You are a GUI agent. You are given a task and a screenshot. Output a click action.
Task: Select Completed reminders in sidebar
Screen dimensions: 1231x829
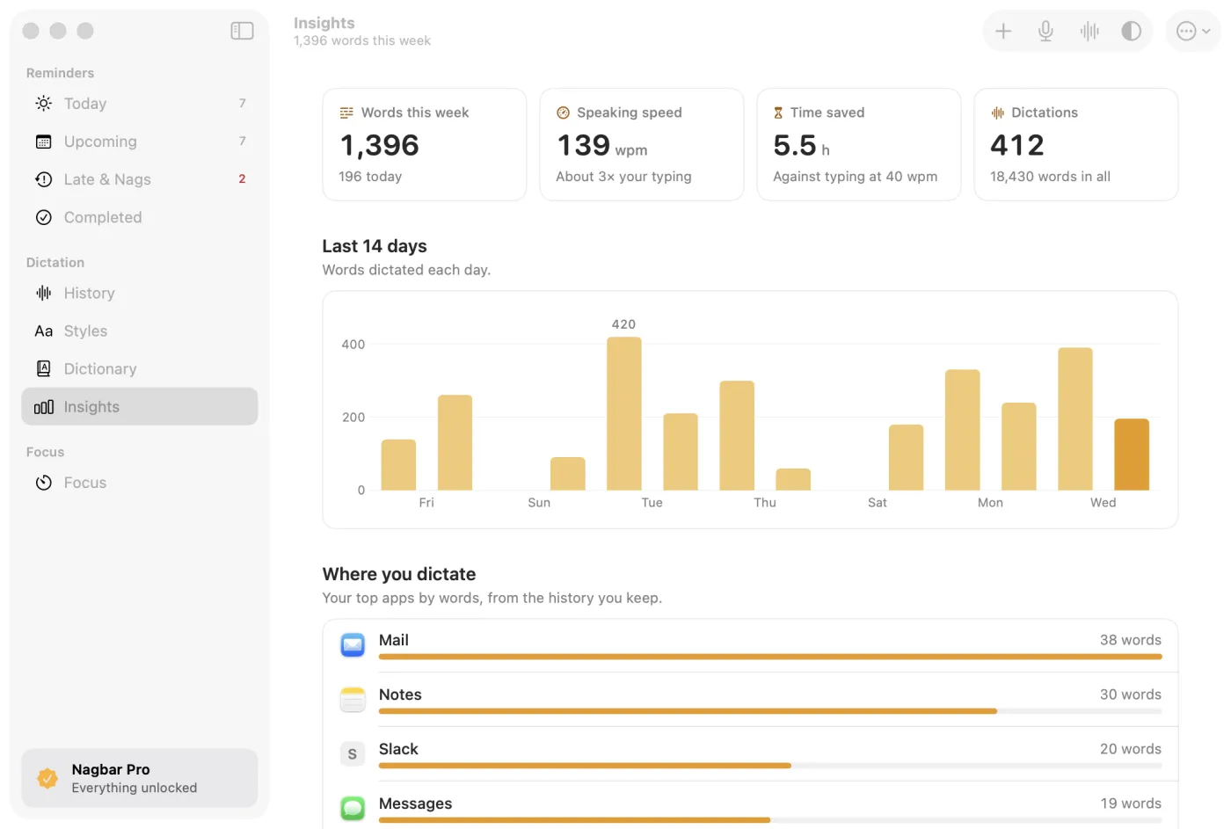pos(140,217)
